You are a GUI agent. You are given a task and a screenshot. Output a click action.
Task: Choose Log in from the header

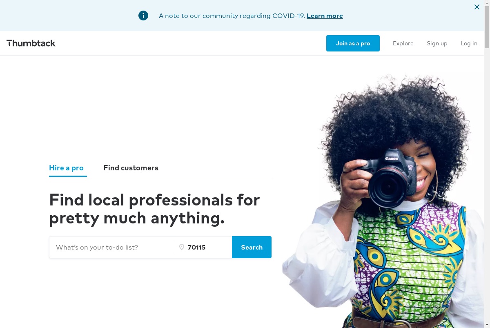click(x=469, y=43)
